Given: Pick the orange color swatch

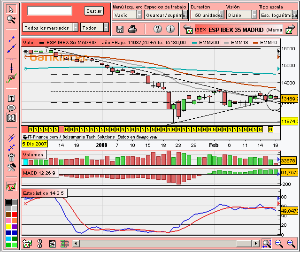Looking at the screenshot, I should 15,221.
